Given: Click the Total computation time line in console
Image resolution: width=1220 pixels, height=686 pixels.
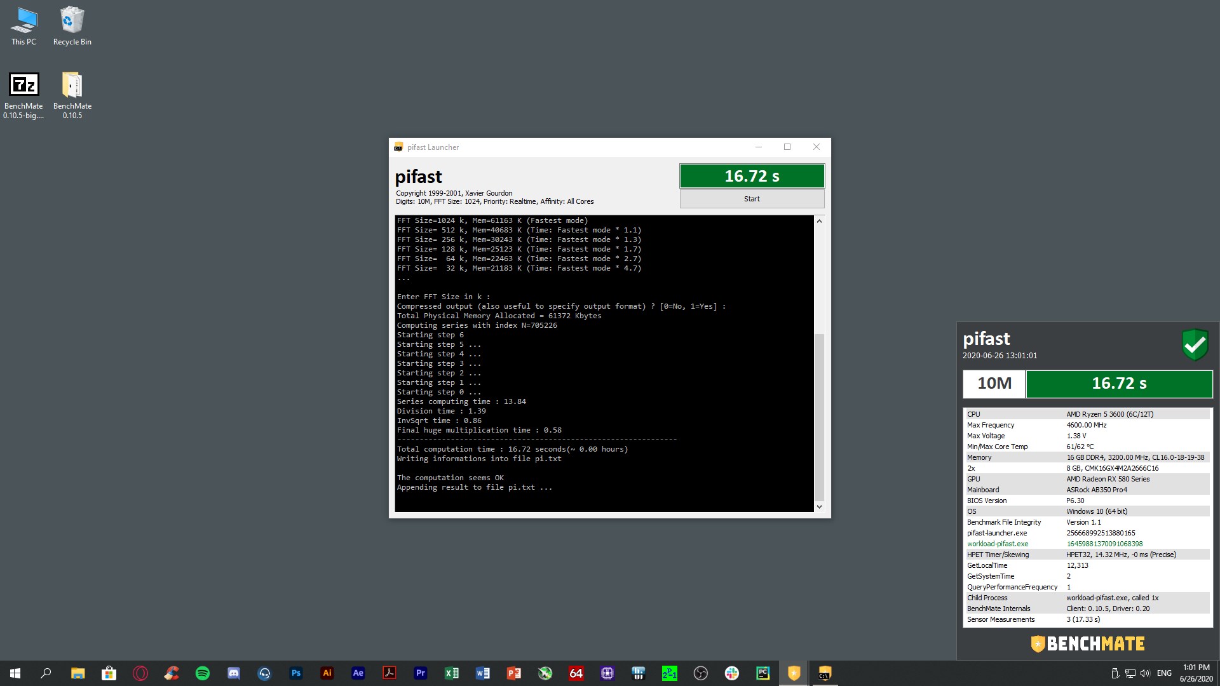Looking at the screenshot, I should [512, 449].
